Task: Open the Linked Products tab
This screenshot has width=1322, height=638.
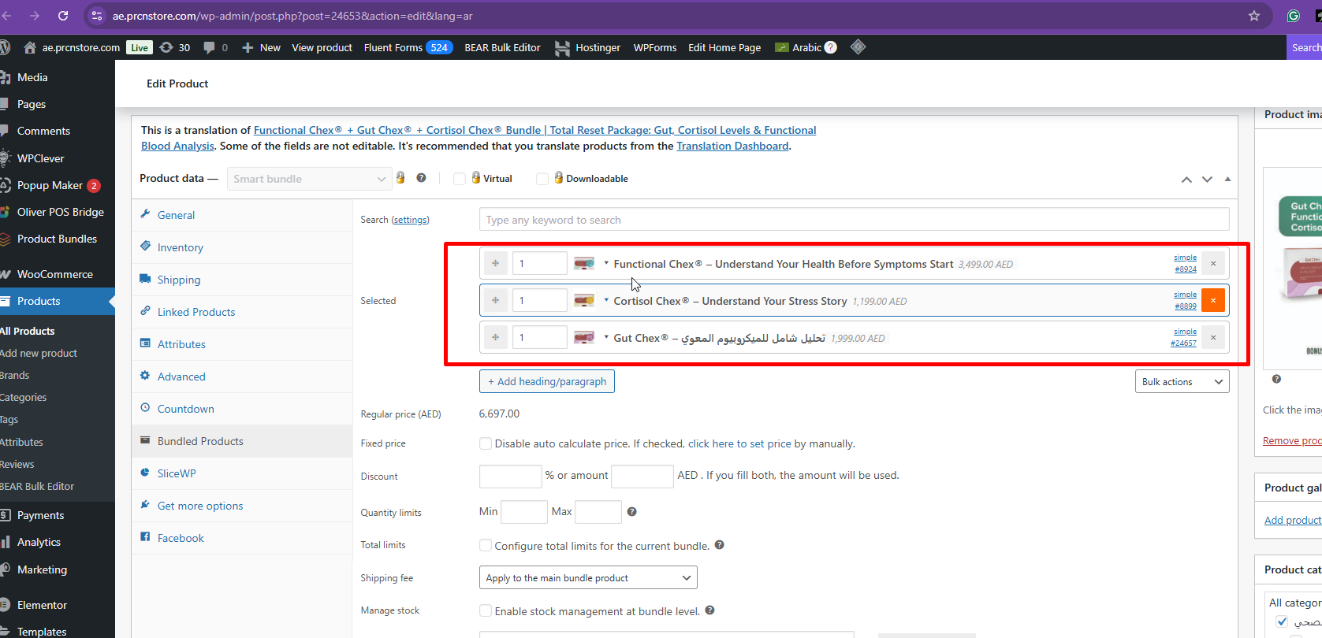Action: coord(196,312)
